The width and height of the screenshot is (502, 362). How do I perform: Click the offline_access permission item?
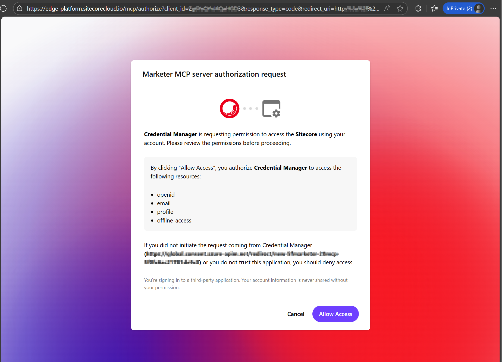(x=174, y=221)
